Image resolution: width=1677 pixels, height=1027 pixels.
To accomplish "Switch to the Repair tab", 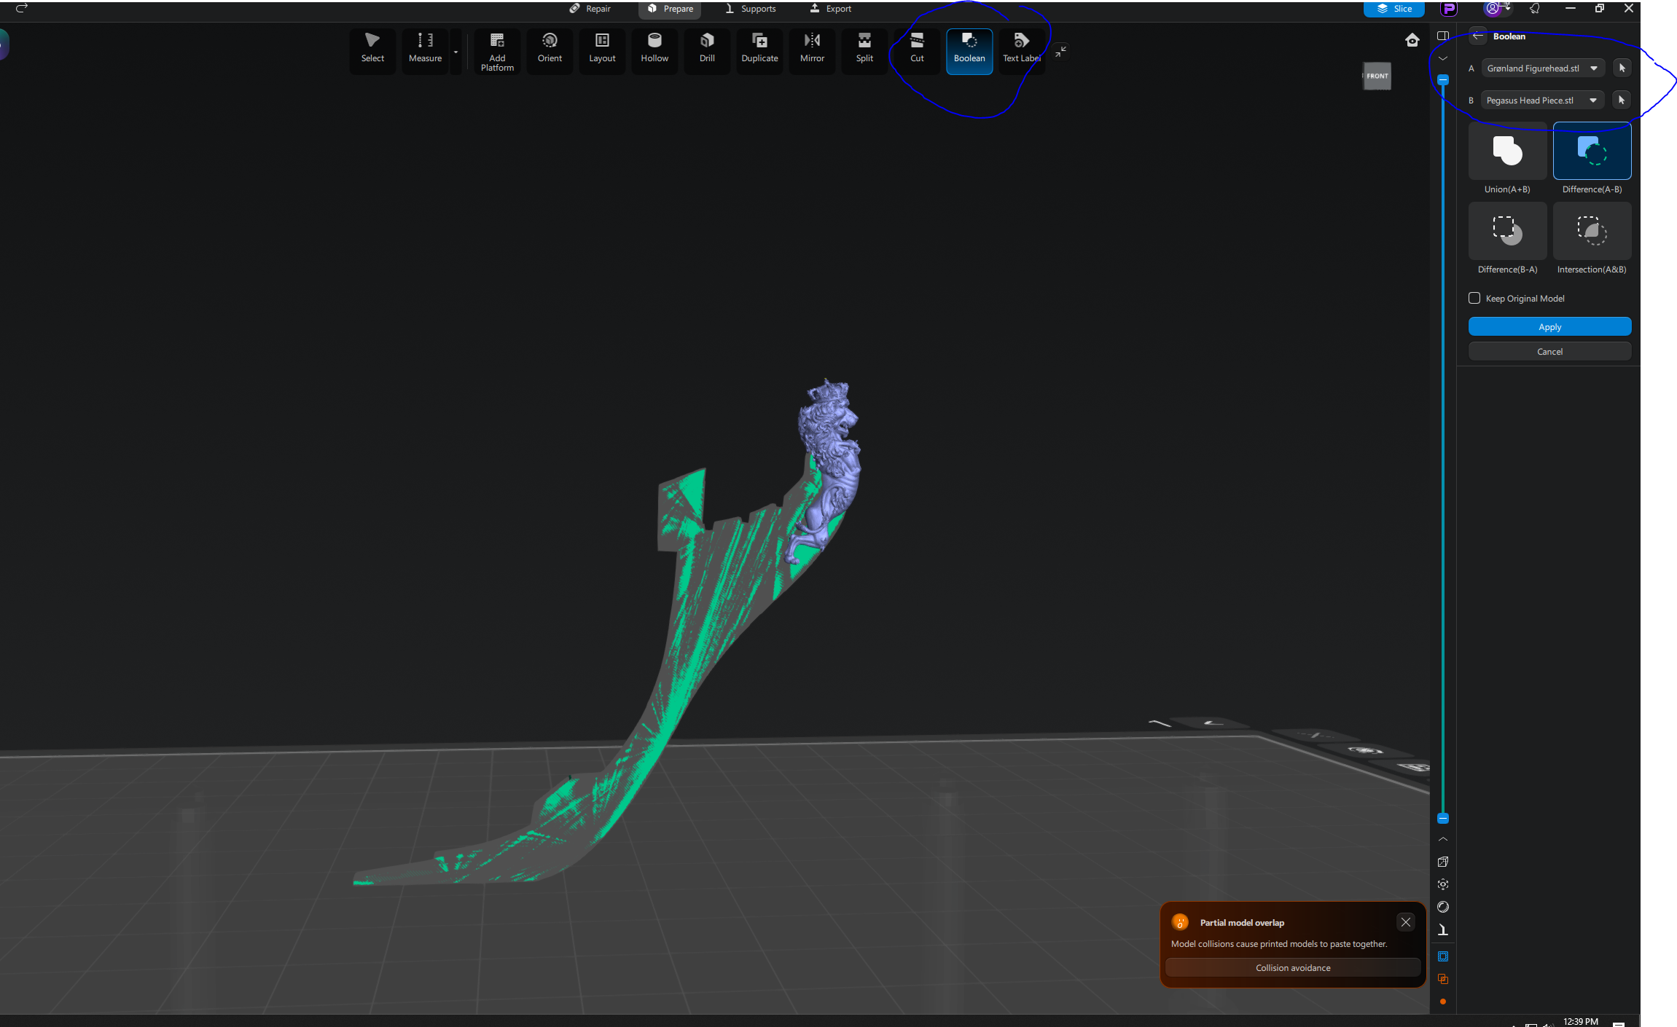I will (x=590, y=9).
